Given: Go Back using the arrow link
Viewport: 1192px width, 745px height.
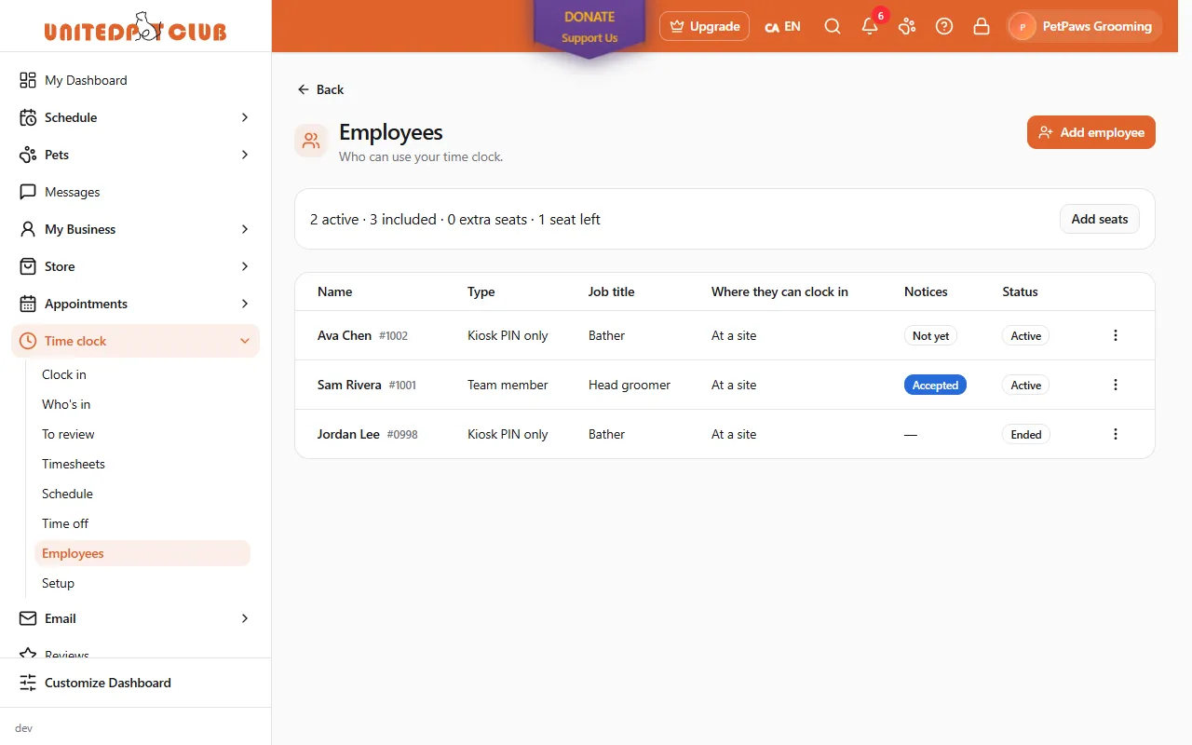Looking at the screenshot, I should pyautogui.click(x=320, y=89).
